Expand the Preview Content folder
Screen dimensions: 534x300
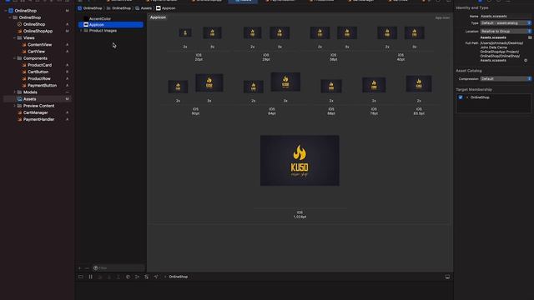[14, 106]
